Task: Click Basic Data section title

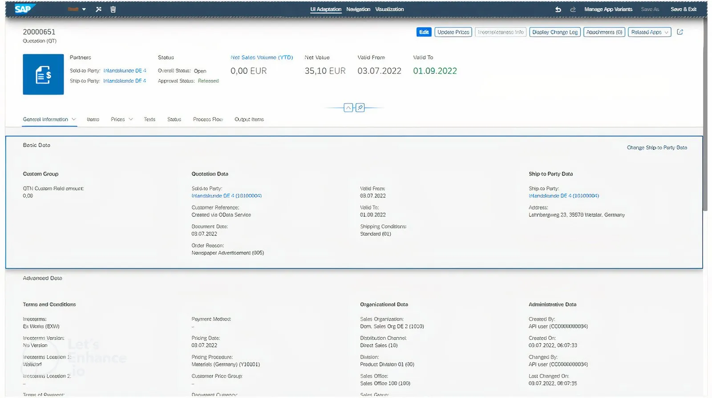Action: pyautogui.click(x=36, y=145)
